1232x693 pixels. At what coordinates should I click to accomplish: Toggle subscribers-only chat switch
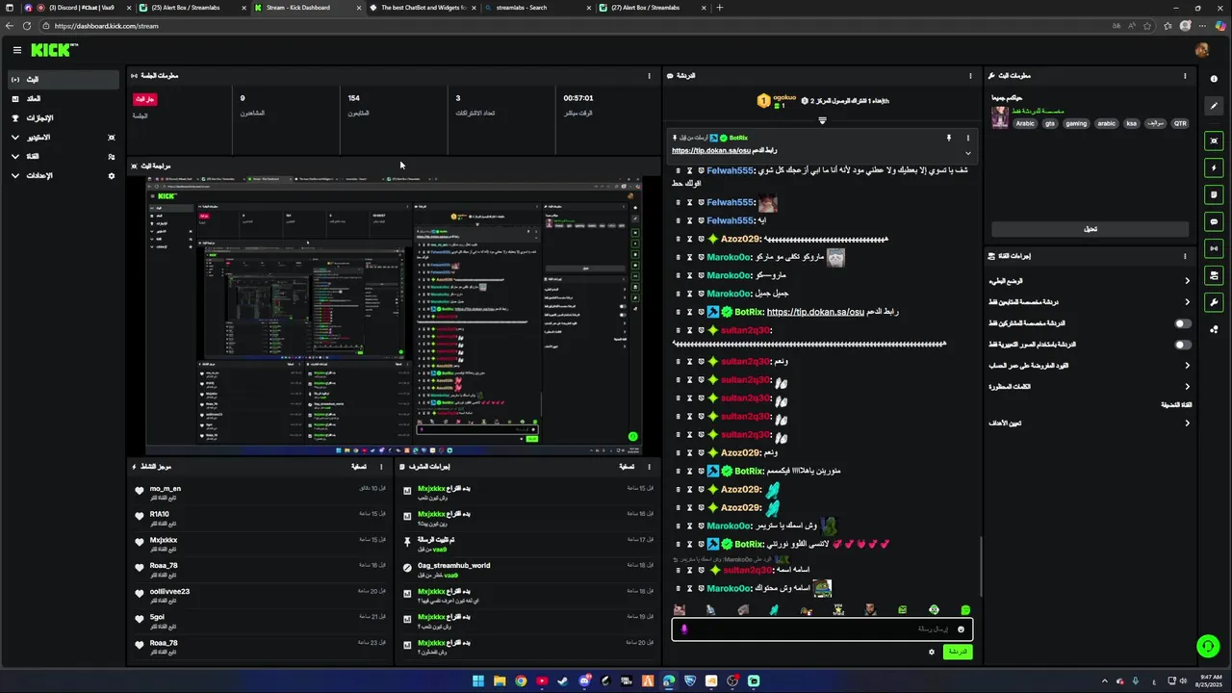(x=1183, y=323)
